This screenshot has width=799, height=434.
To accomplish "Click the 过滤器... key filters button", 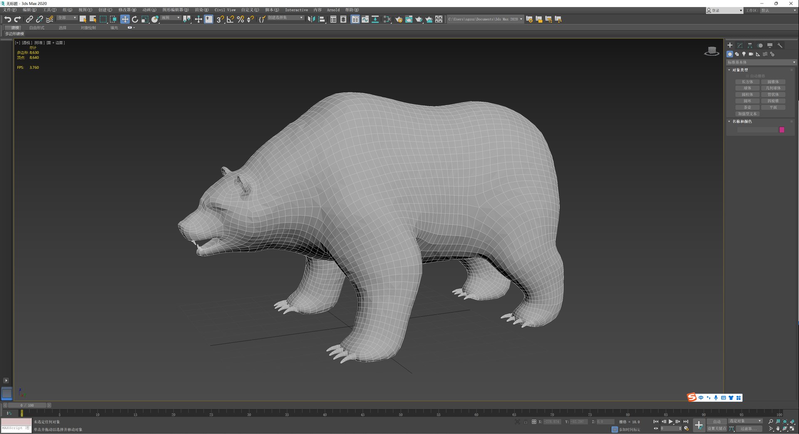I will (749, 429).
